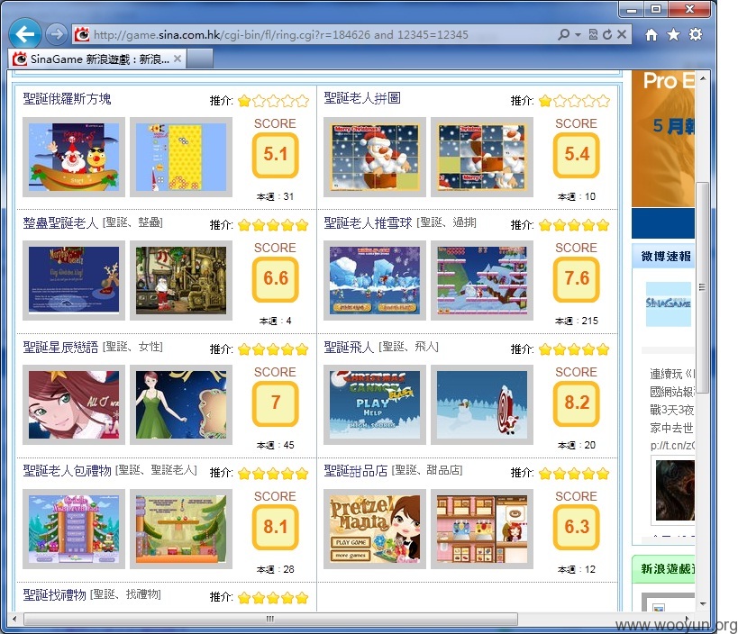Click the blue title thumbnail of 整蠱聖誕老人

coord(74,280)
